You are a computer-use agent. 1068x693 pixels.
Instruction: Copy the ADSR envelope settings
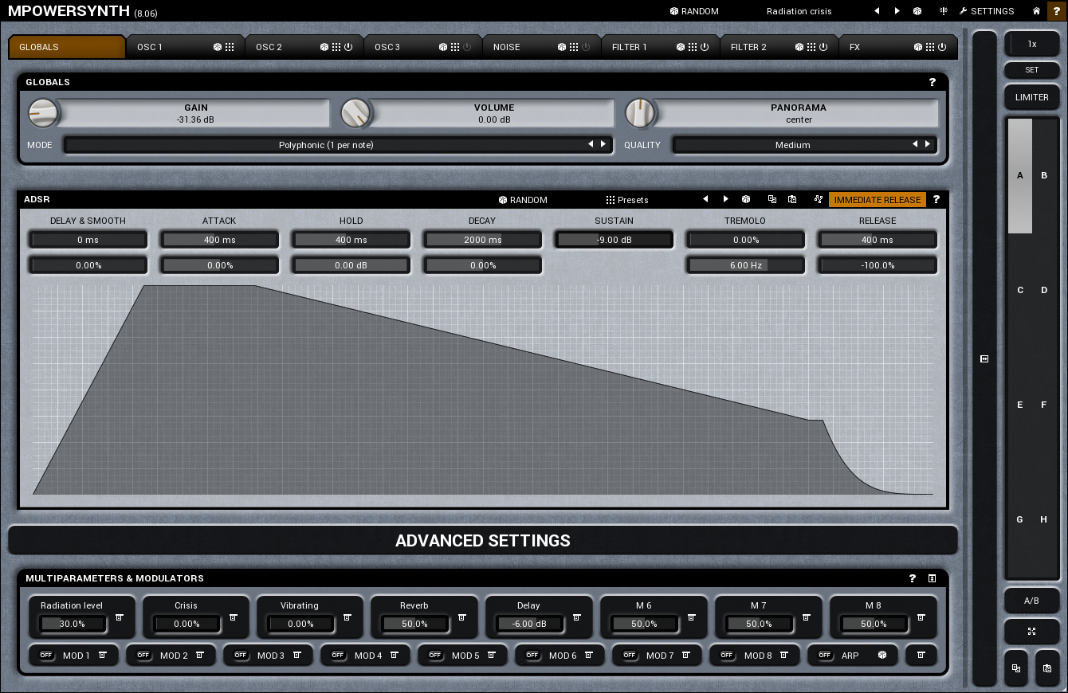click(x=772, y=199)
